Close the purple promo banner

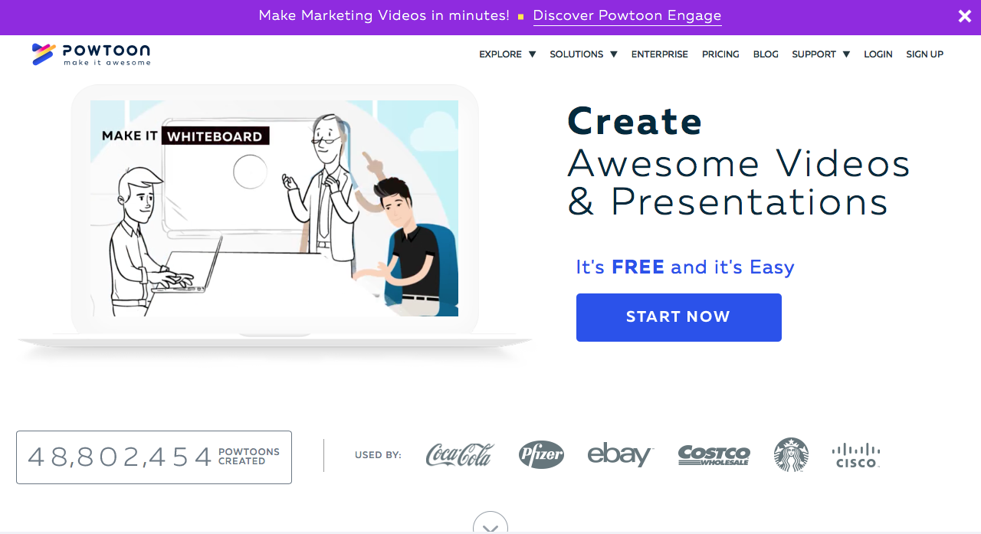(x=965, y=16)
